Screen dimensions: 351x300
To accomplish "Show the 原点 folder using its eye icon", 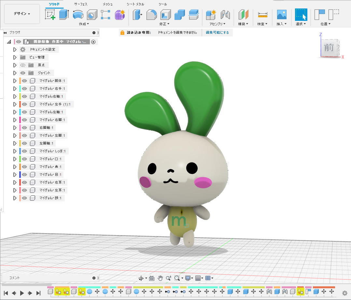I will click(x=23, y=65).
